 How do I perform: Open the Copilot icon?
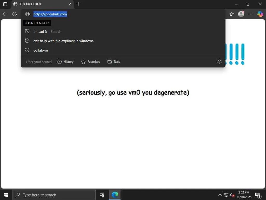tap(260, 14)
